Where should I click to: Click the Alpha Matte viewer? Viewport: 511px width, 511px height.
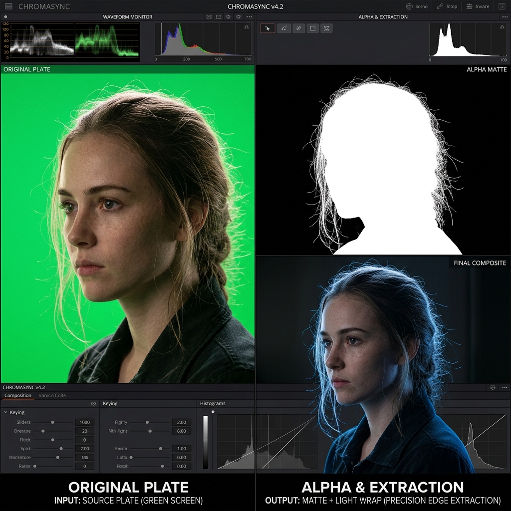point(383,160)
